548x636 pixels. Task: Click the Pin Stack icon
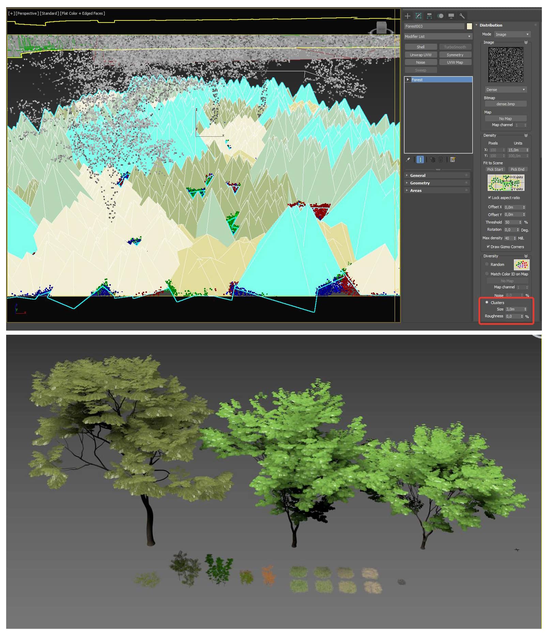408,160
